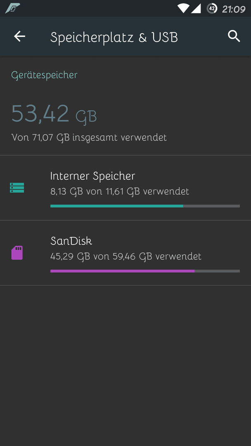Image resolution: width=251 pixels, height=446 pixels.
Task: Tap the Wi-Fi status icon
Action: coord(183,8)
